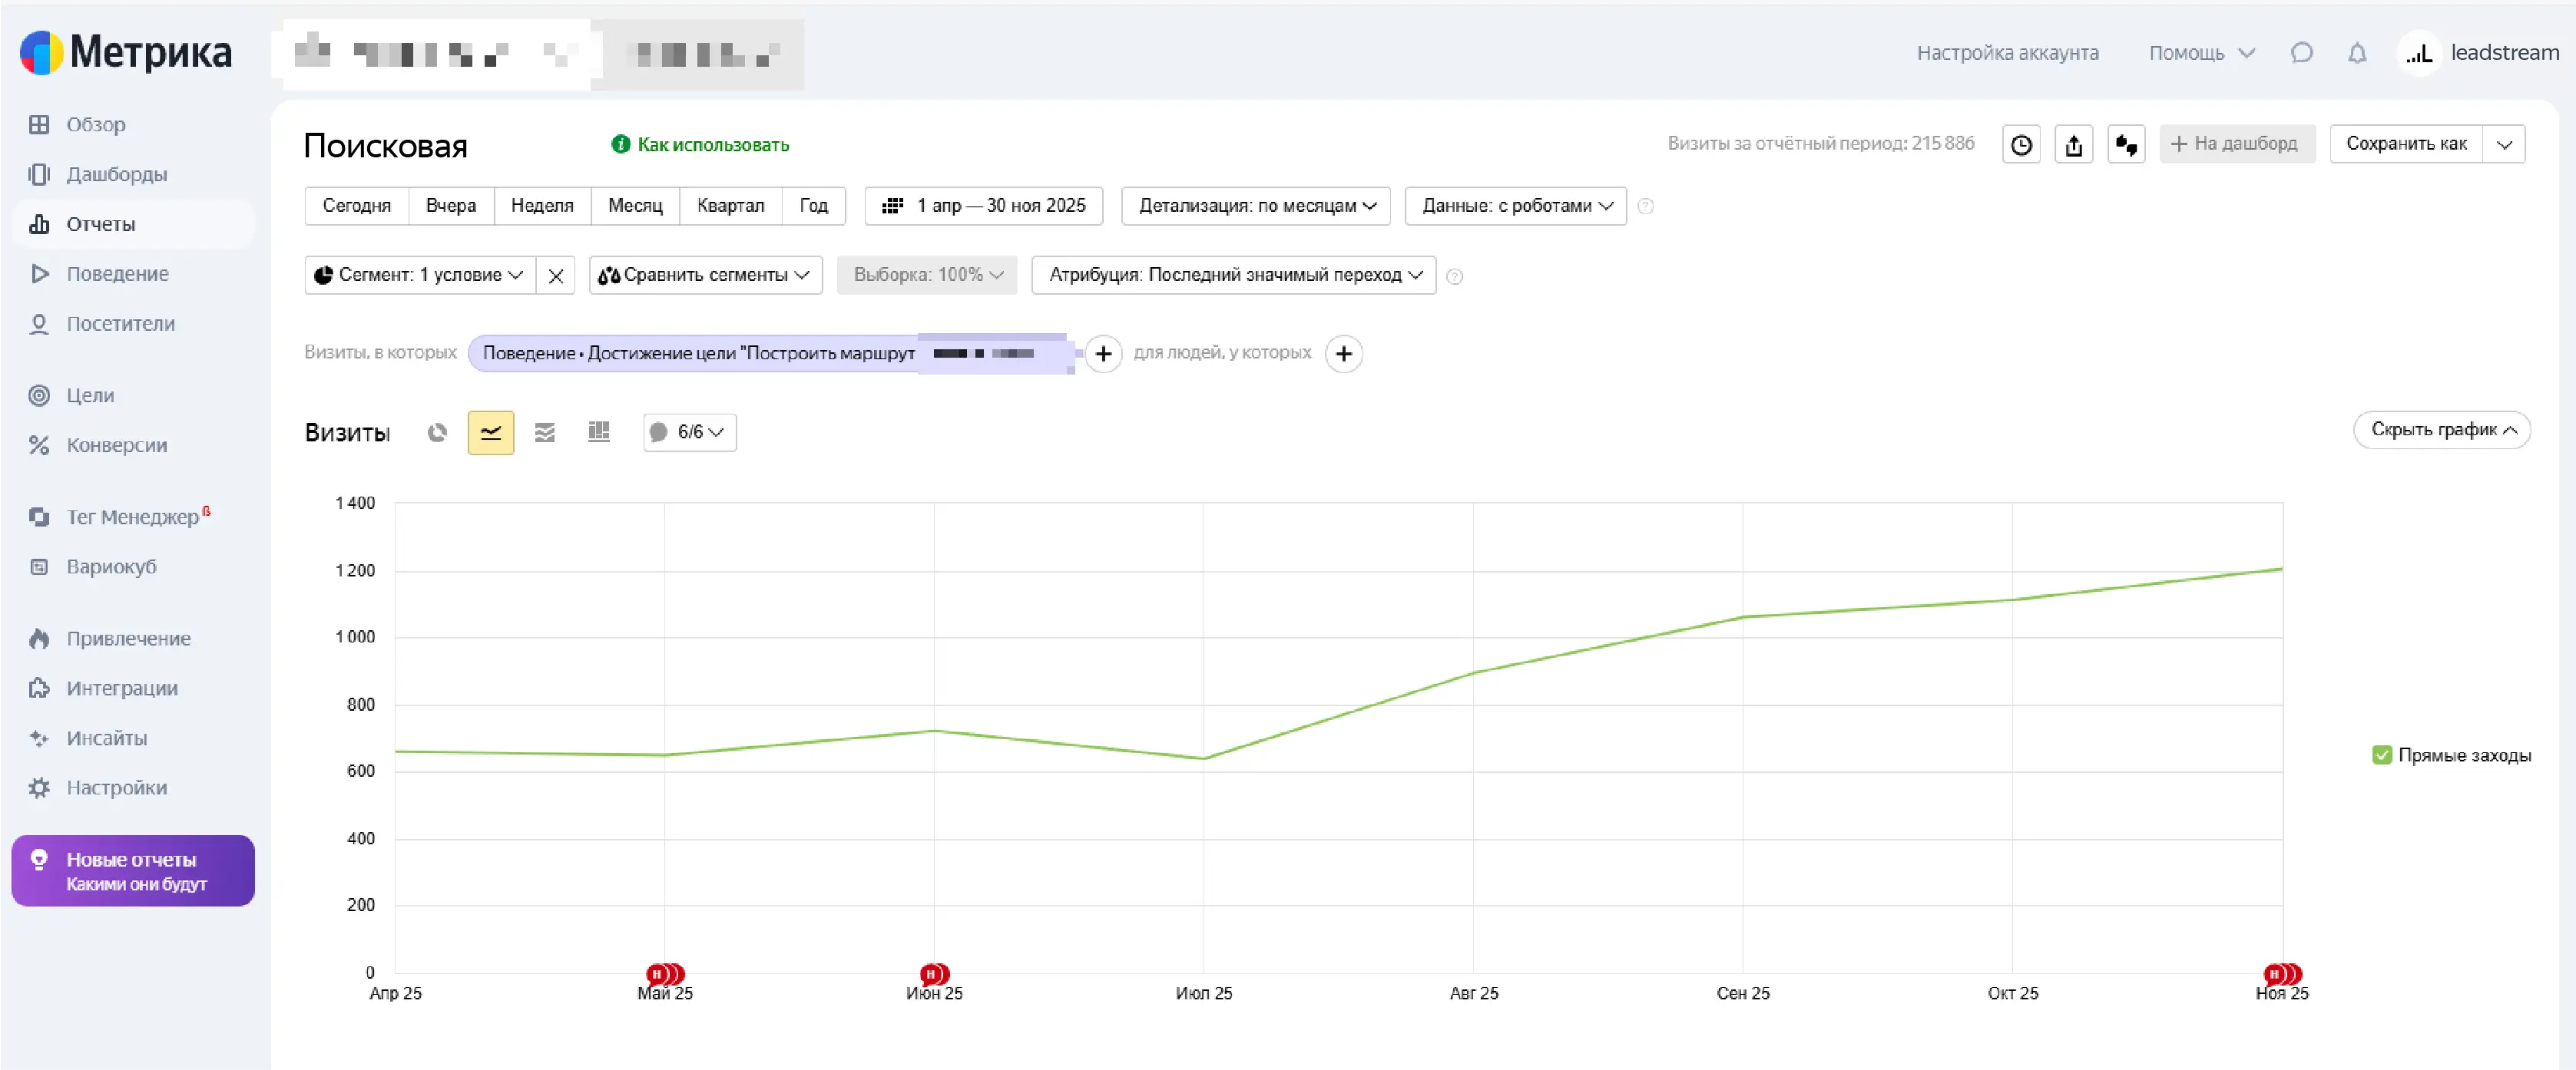Click the red annotation marker at Июн 25

point(932,973)
